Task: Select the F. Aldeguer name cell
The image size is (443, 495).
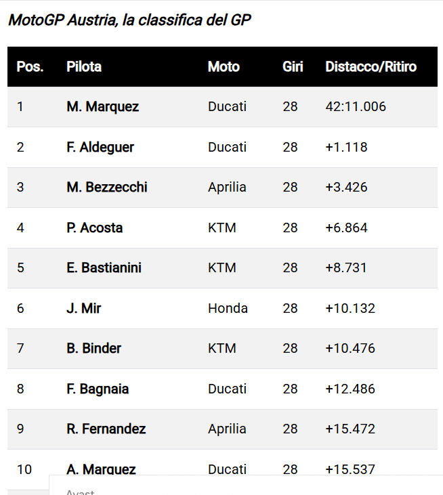Action: 100,147
